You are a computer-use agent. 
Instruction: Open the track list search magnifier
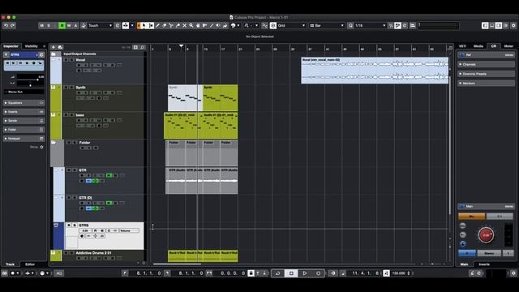pos(143,47)
